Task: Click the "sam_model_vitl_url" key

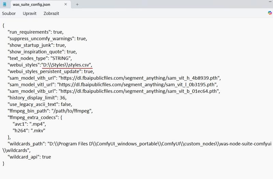Action: click(x=31, y=85)
